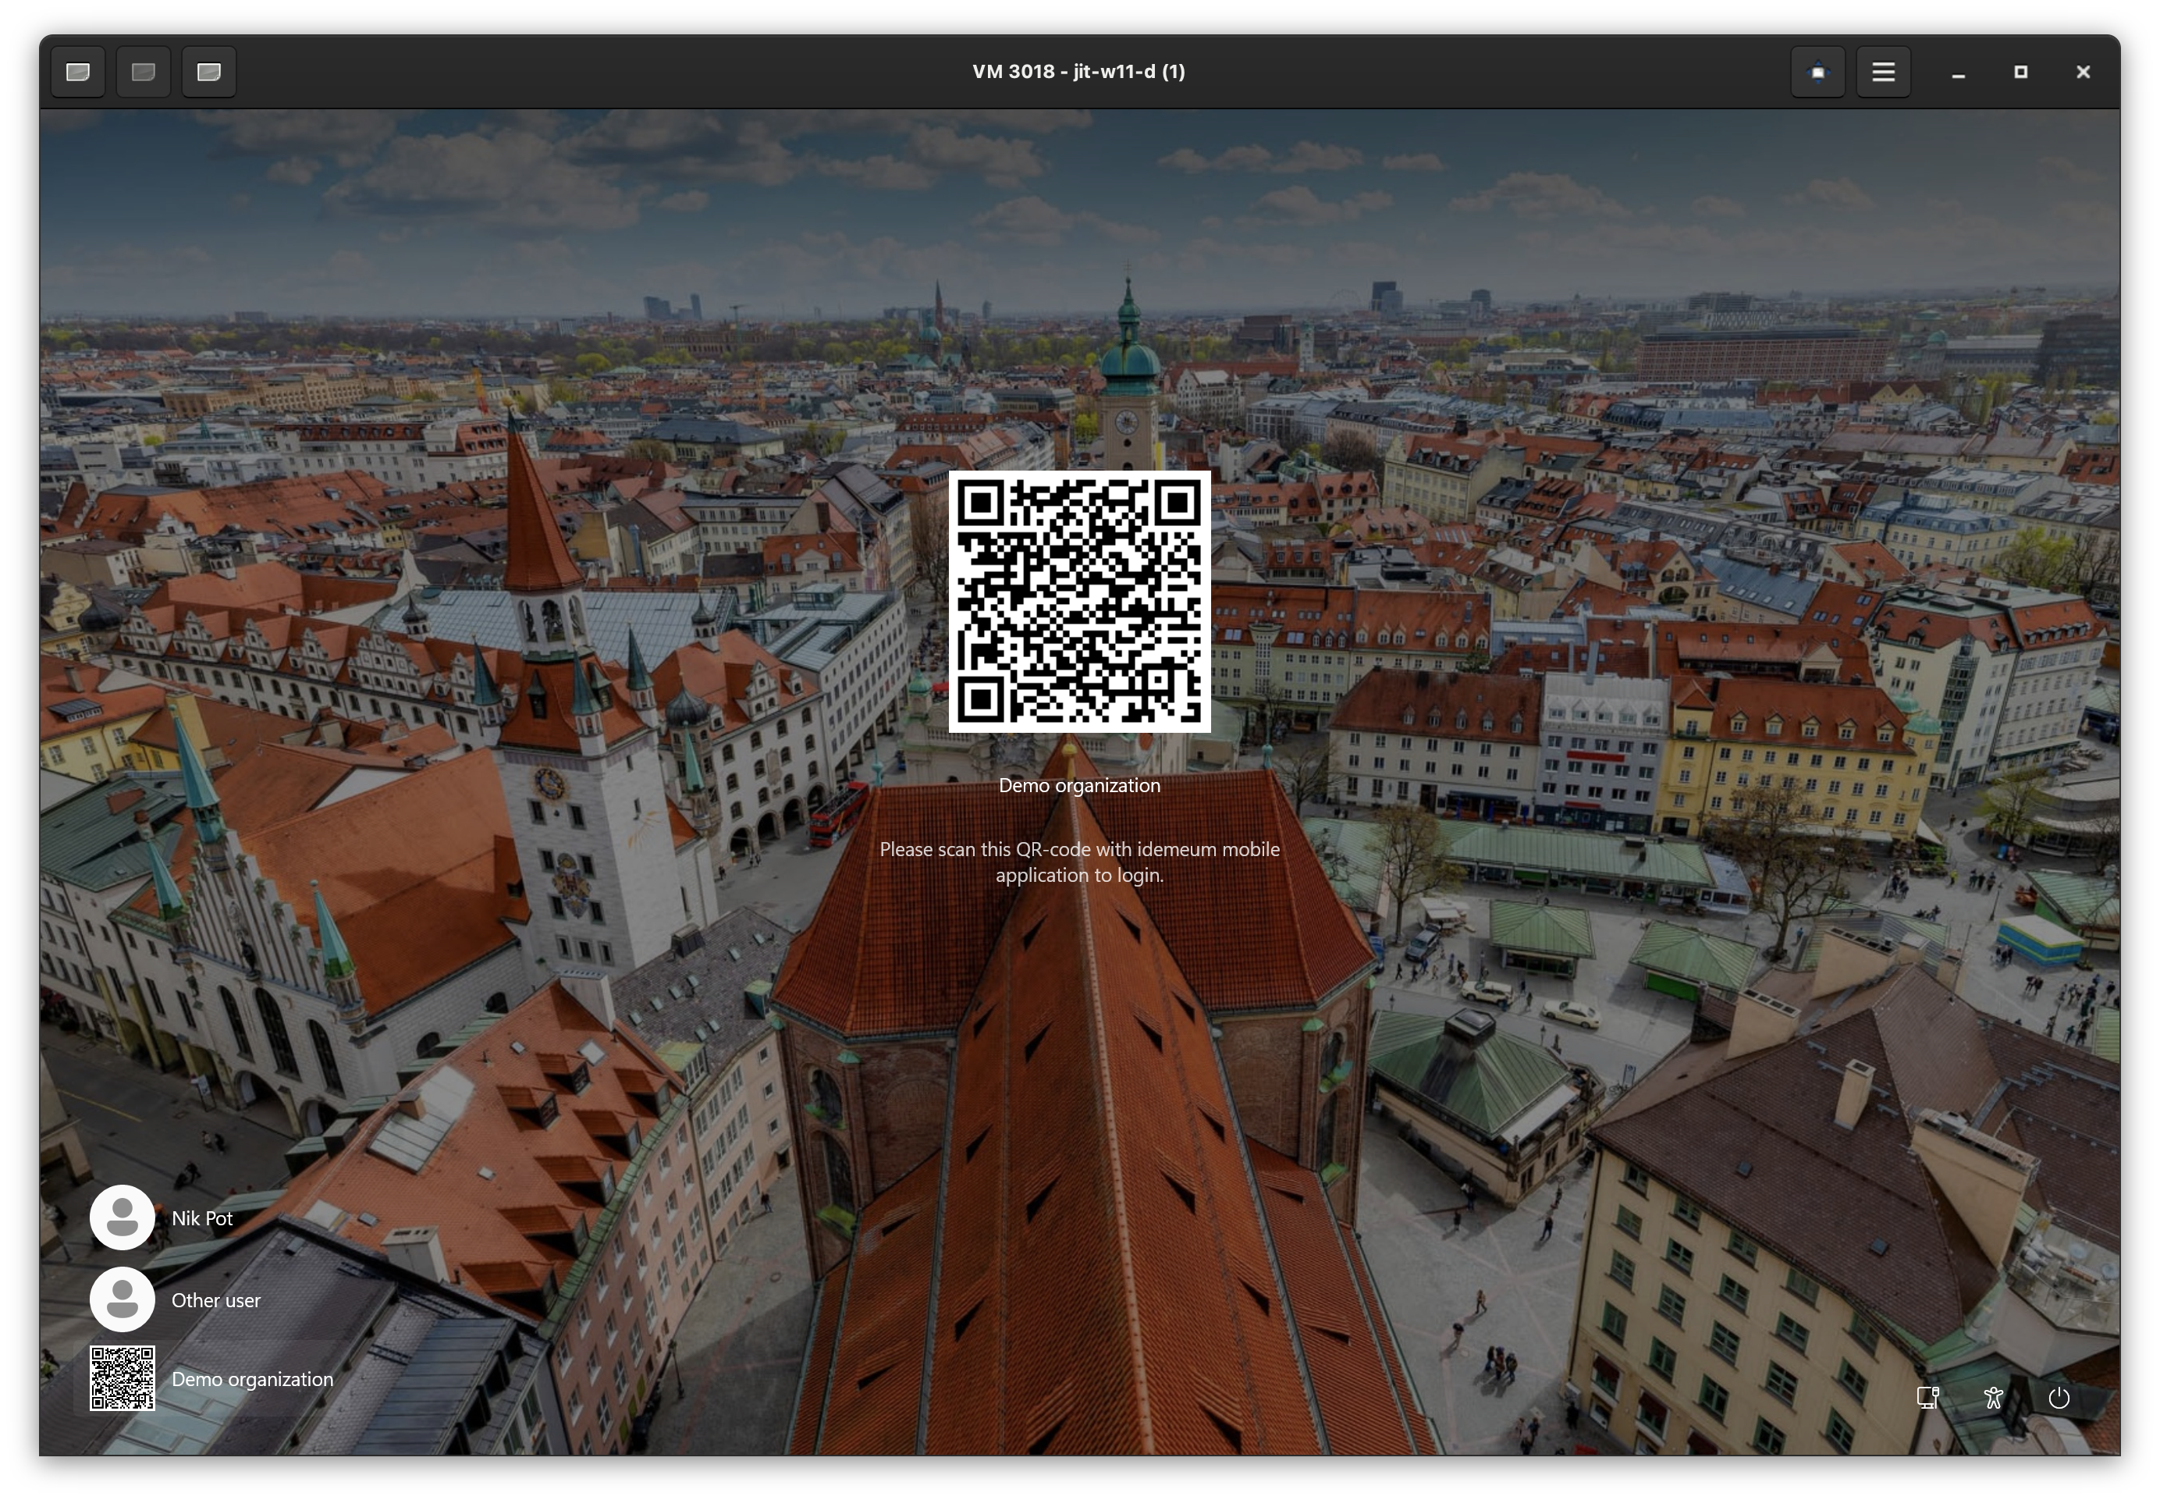This screenshot has height=1500, width=2160.
Task: Click the third display button in title bar
Action: click(x=208, y=73)
